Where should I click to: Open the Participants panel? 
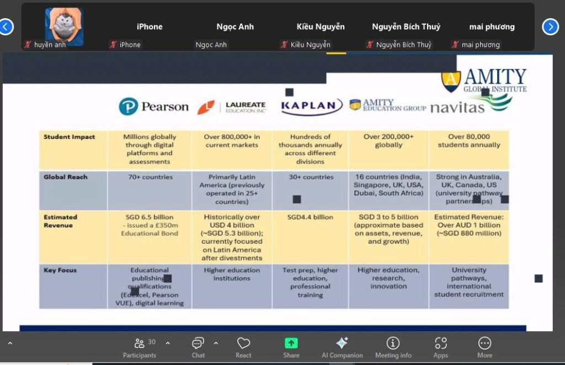140,348
